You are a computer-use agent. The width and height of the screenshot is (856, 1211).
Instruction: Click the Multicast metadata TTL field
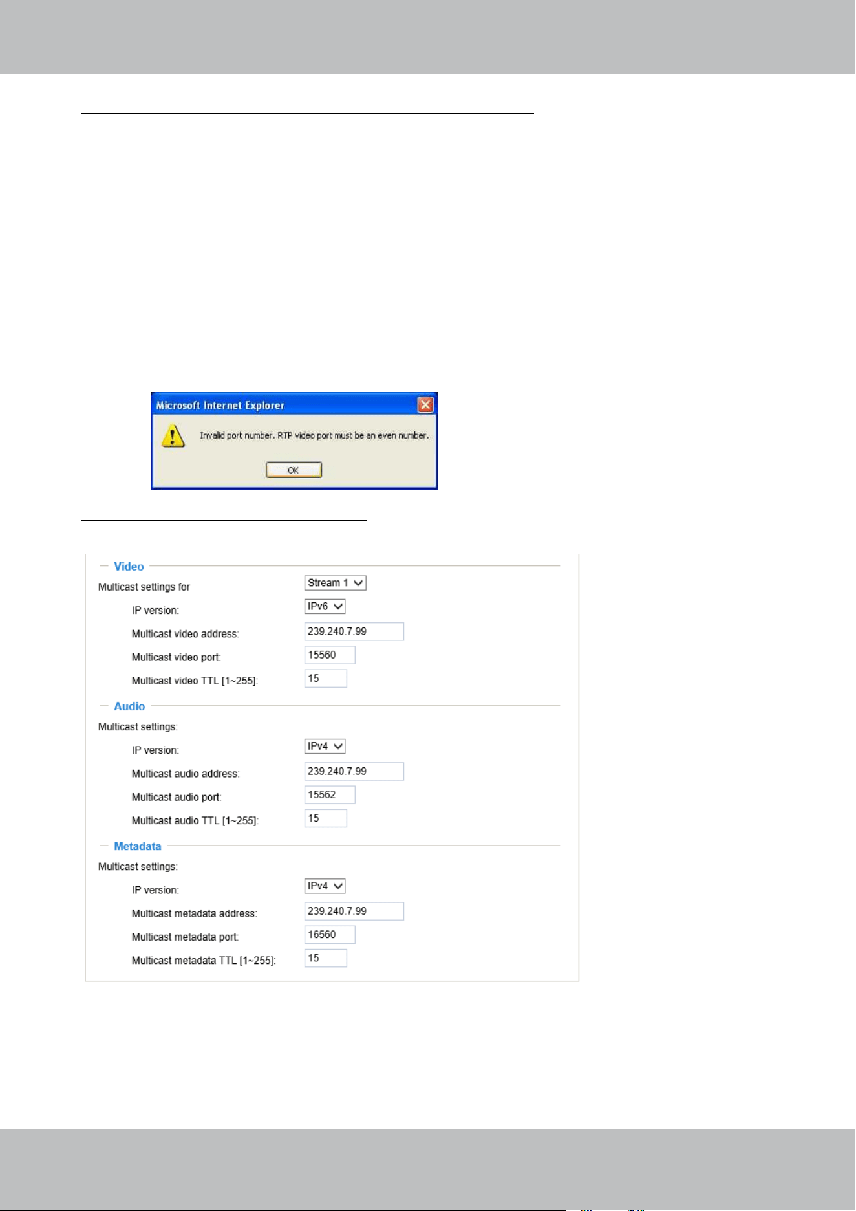tap(326, 957)
